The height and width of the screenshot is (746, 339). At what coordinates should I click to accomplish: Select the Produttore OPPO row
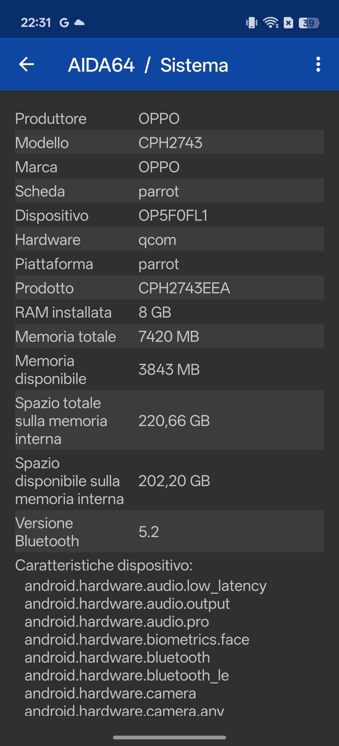(169, 119)
